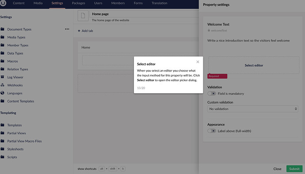The width and height of the screenshot is (305, 174).
Task: Toggle Field is mandatory switch
Action: pos(211,94)
